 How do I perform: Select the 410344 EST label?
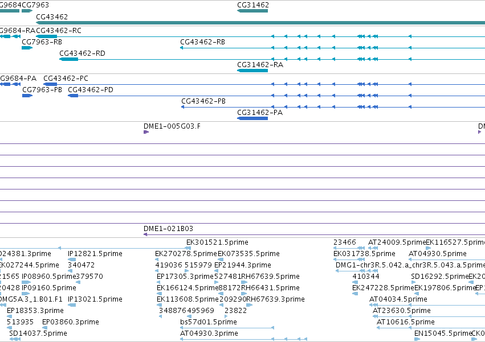click(x=366, y=277)
